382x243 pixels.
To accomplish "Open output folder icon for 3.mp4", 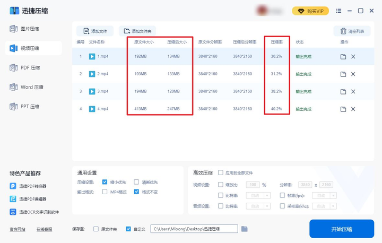I will coord(343,92).
